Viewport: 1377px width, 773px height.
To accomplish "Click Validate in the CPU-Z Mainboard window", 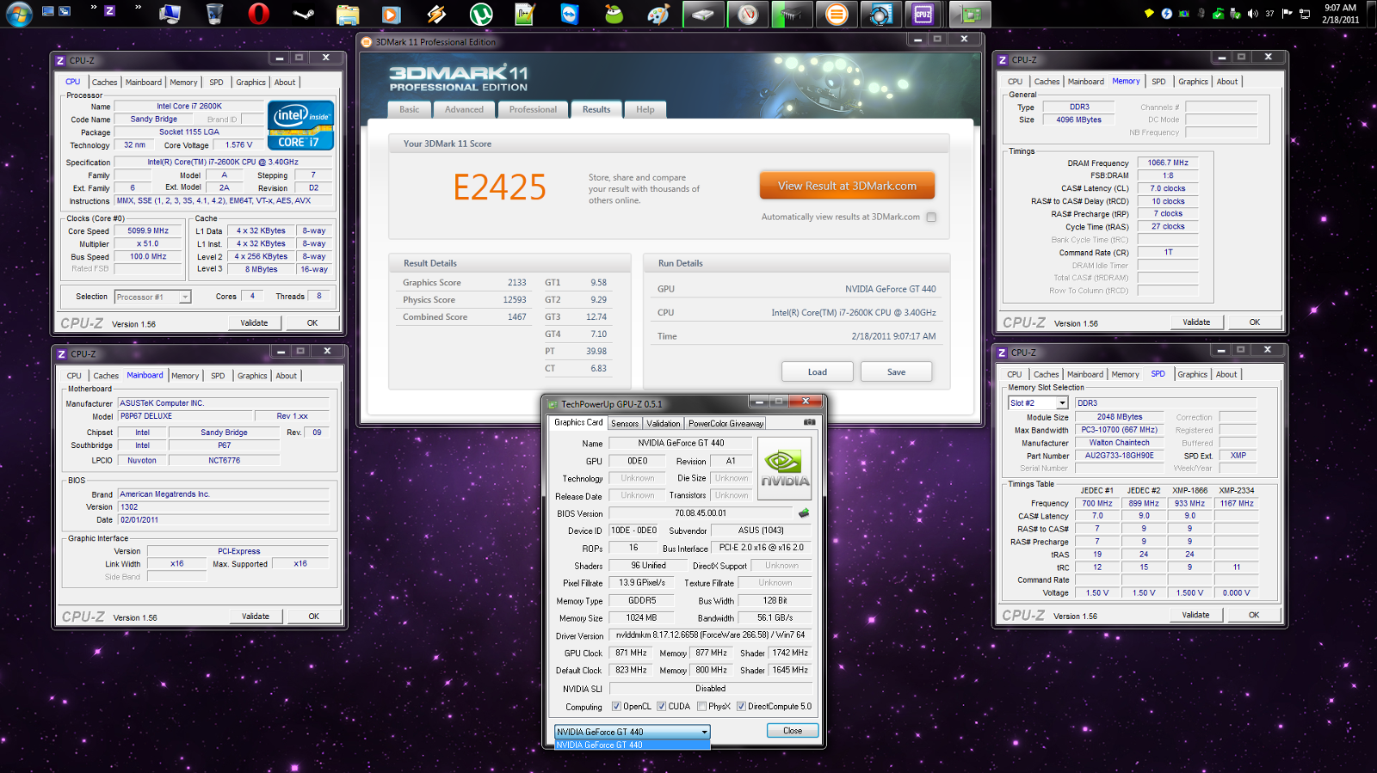I will click(x=256, y=616).
